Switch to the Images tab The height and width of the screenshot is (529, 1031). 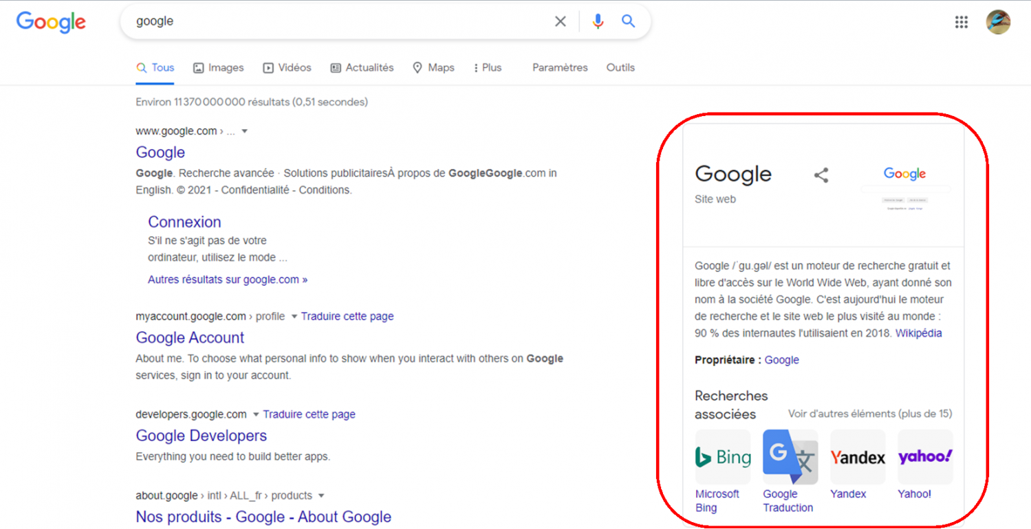(218, 67)
